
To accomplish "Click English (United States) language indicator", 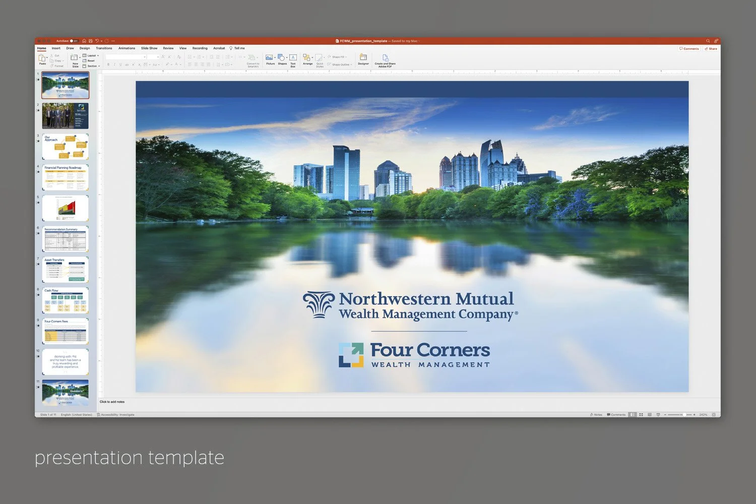I will pyautogui.click(x=77, y=415).
